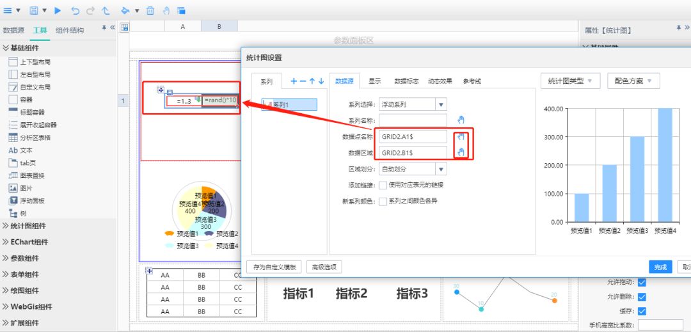Click hand picker icon beside 数据区域 field
Image resolution: width=691 pixels, height=332 pixels.
click(x=461, y=152)
